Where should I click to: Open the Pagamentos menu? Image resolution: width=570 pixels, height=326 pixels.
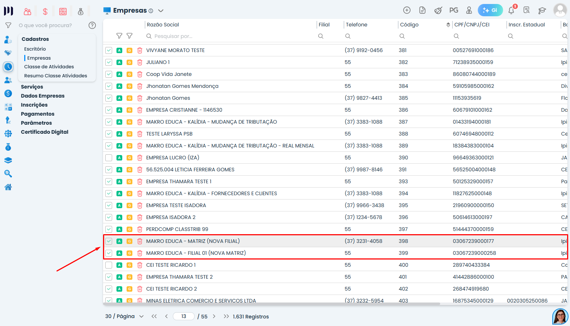coord(38,114)
